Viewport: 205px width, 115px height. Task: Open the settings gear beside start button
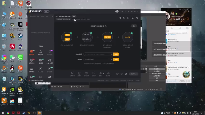(126, 74)
